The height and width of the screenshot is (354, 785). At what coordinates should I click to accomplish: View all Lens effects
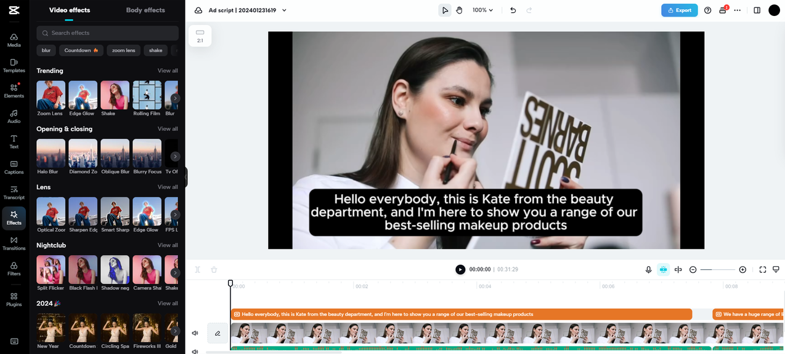point(168,187)
